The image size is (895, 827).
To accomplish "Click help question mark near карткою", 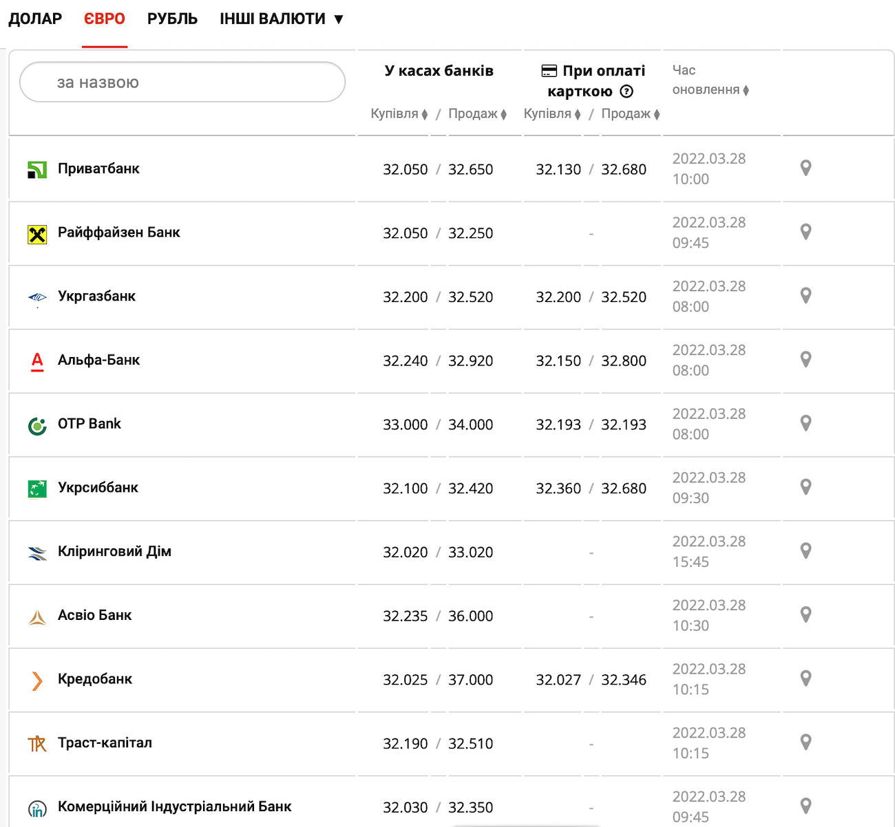I will click(x=626, y=92).
